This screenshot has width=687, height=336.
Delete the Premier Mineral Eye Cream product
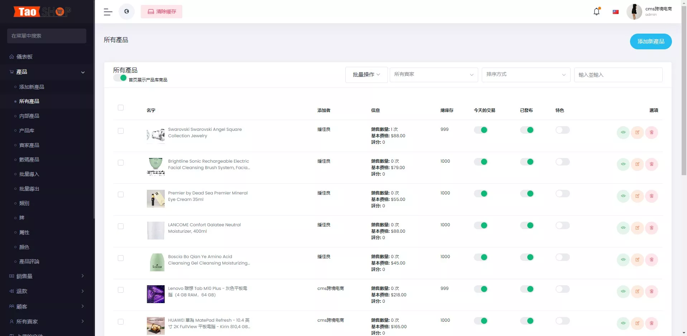(652, 196)
